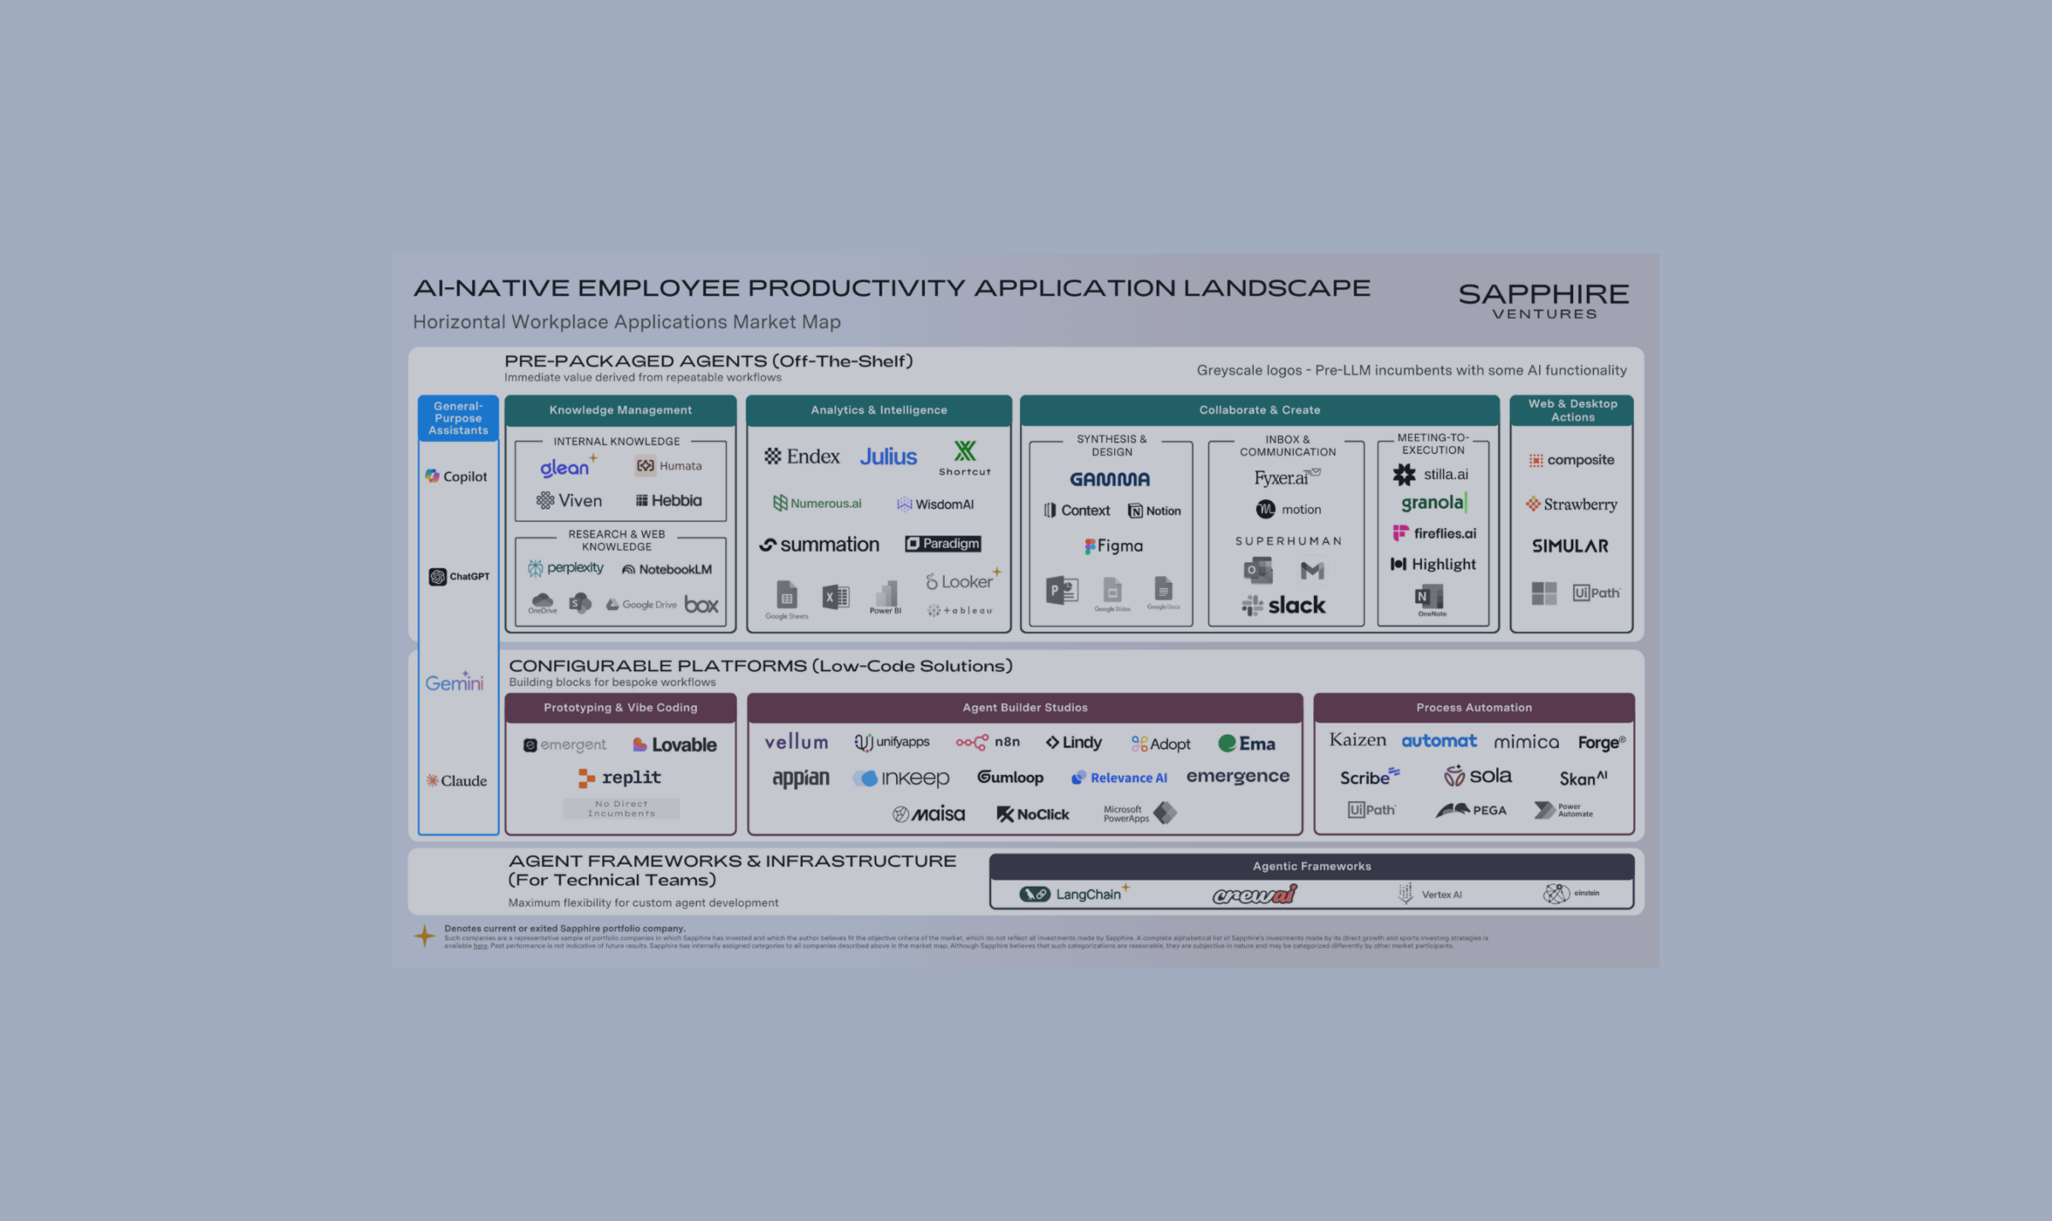Select the ChatGPT logo in General-Purpose Assistants
This screenshot has width=2052, height=1221.
[x=457, y=575]
